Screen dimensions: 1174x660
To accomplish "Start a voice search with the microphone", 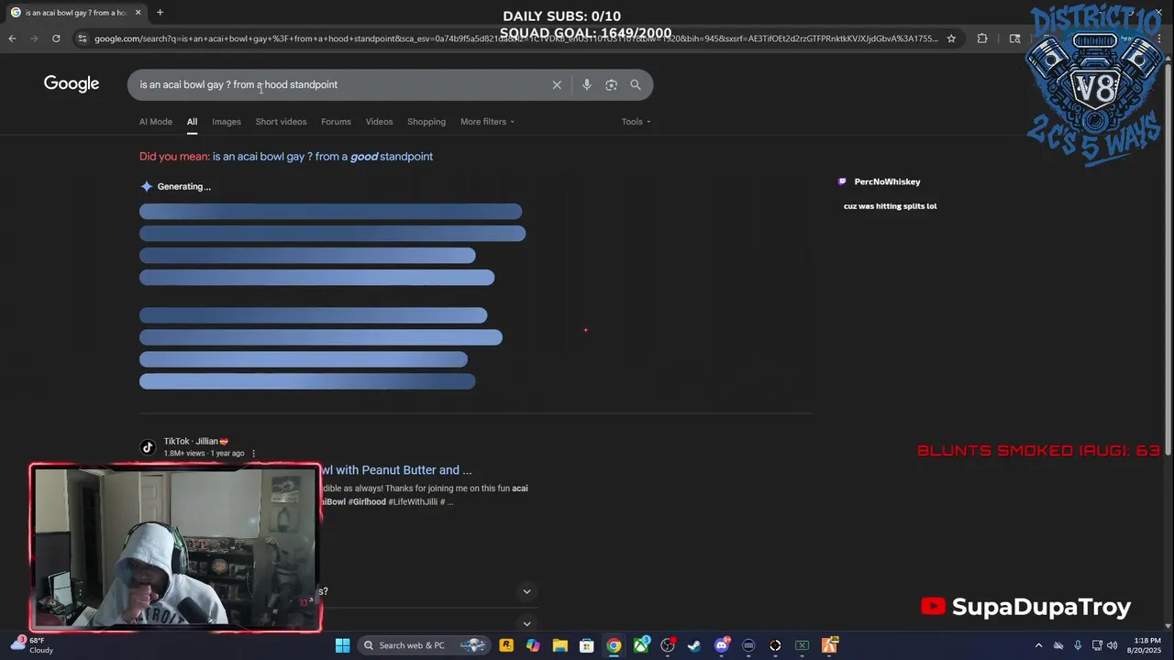I will [587, 84].
